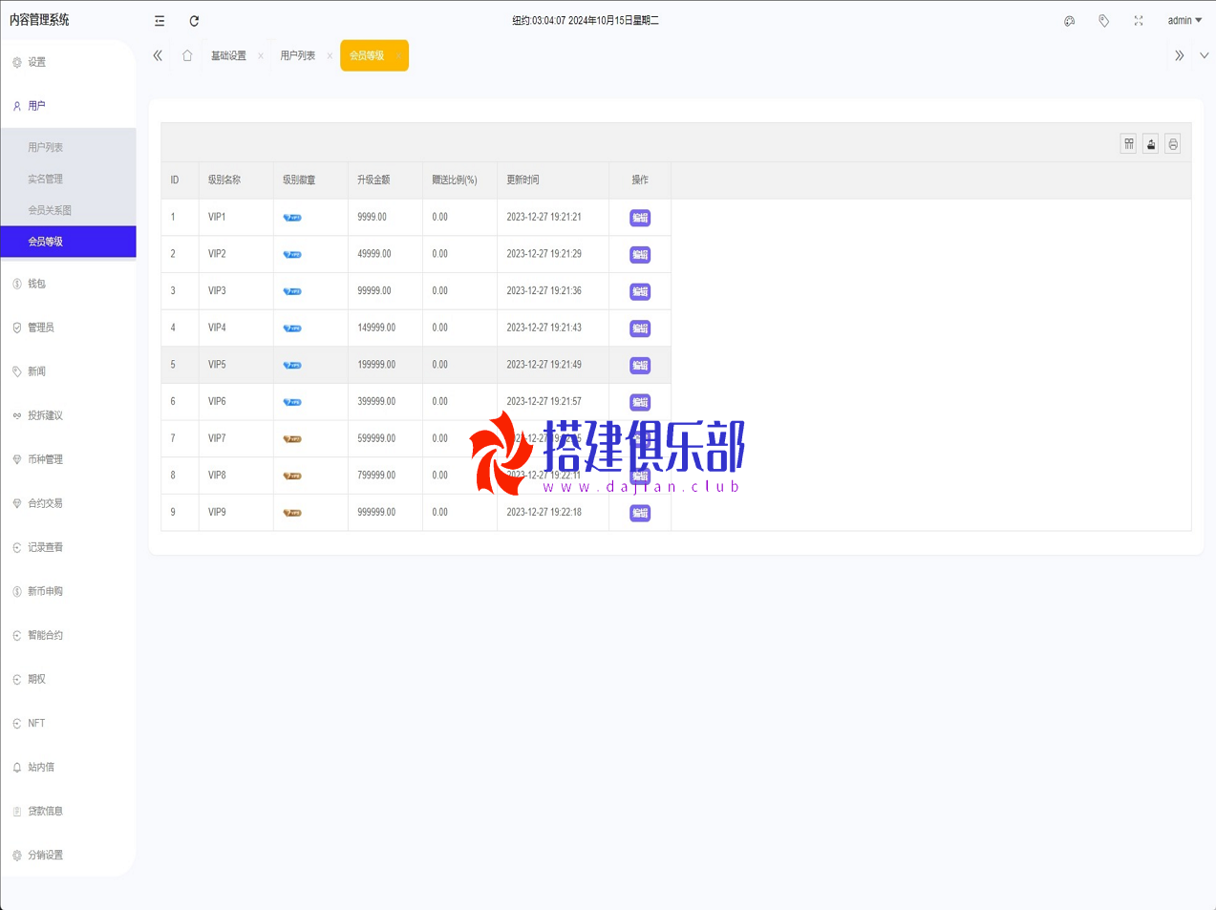Open 实名管理 in the sidebar

click(68, 179)
